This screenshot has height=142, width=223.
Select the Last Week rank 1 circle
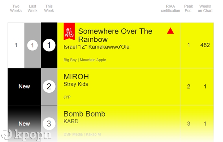click(33, 45)
